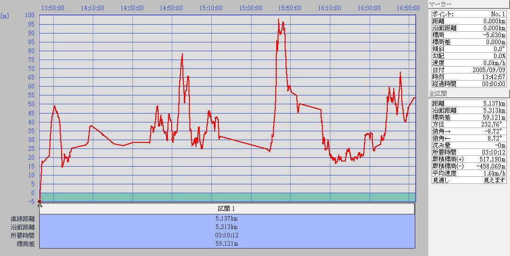Image resolution: width=510 pixels, height=256 pixels.
Task: Click the green sea-level band below zero
Action: tap(227, 197)
